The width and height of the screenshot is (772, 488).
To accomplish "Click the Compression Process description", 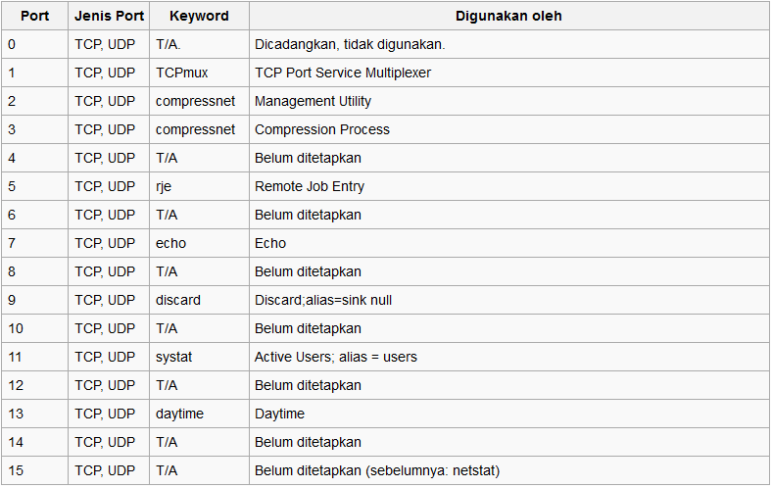I will (322, 129).
